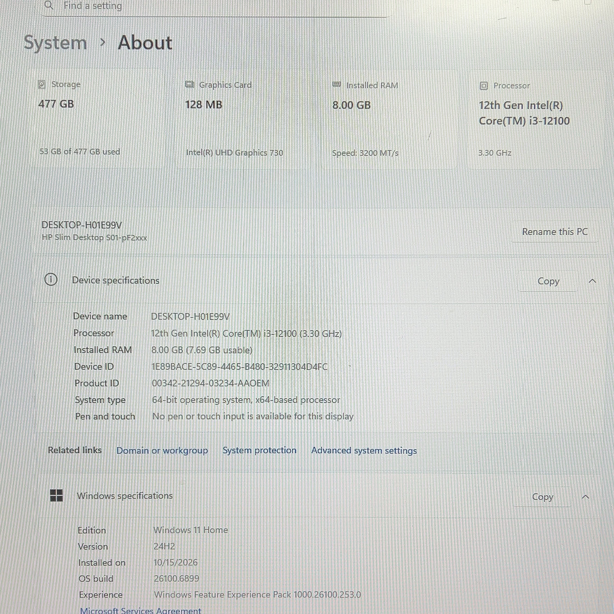Open Advanced system settings link
The image size is (614, 614).
tap(364, 451)
